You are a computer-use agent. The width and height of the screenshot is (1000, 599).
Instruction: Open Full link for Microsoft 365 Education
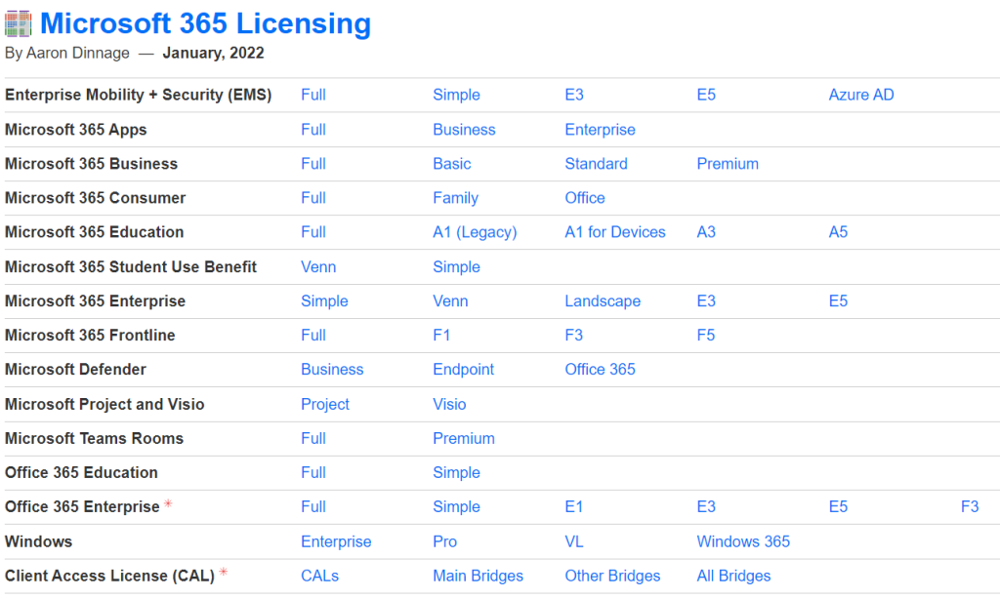pyautogui.click(x=313, y=232)
